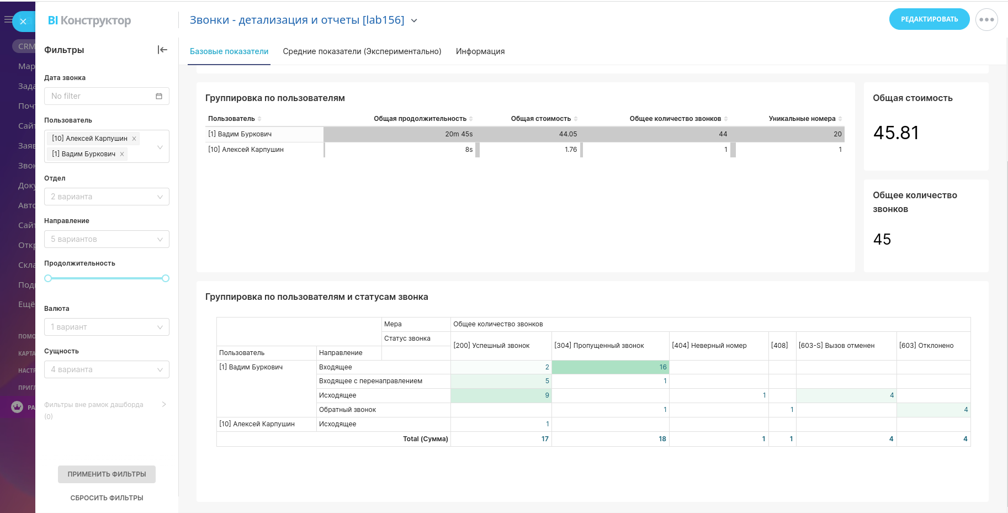
Task: Close the BI Конструктор slider panel
Action: [x=23, y=22]
